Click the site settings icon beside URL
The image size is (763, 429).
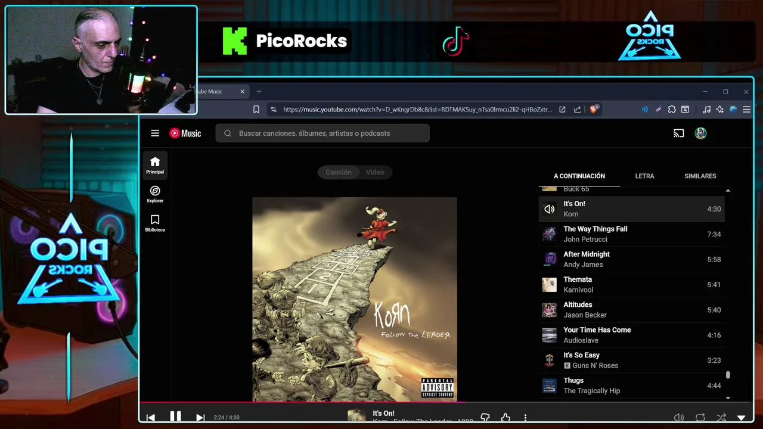click(274, 110)
